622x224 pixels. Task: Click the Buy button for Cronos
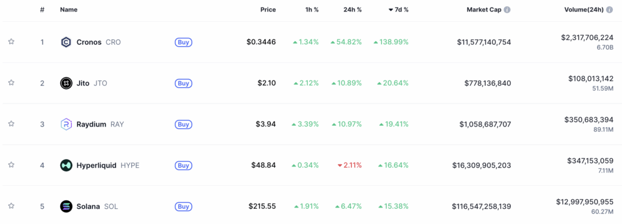183,42
